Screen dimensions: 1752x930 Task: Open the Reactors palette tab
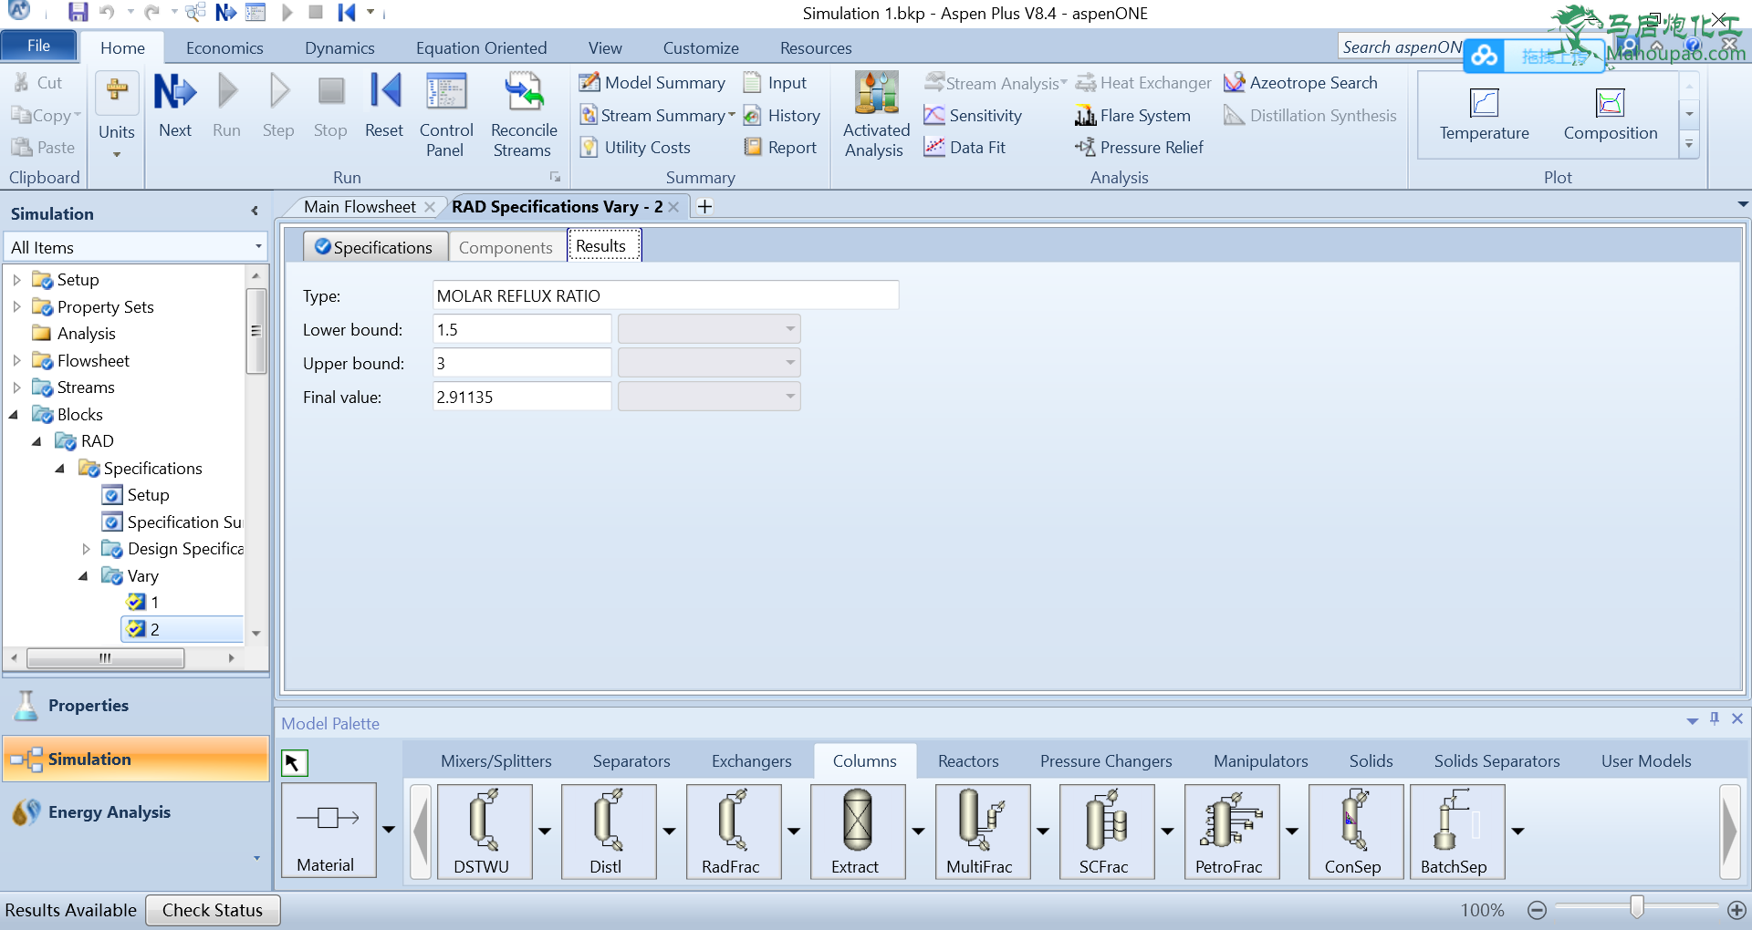[968, 761]
